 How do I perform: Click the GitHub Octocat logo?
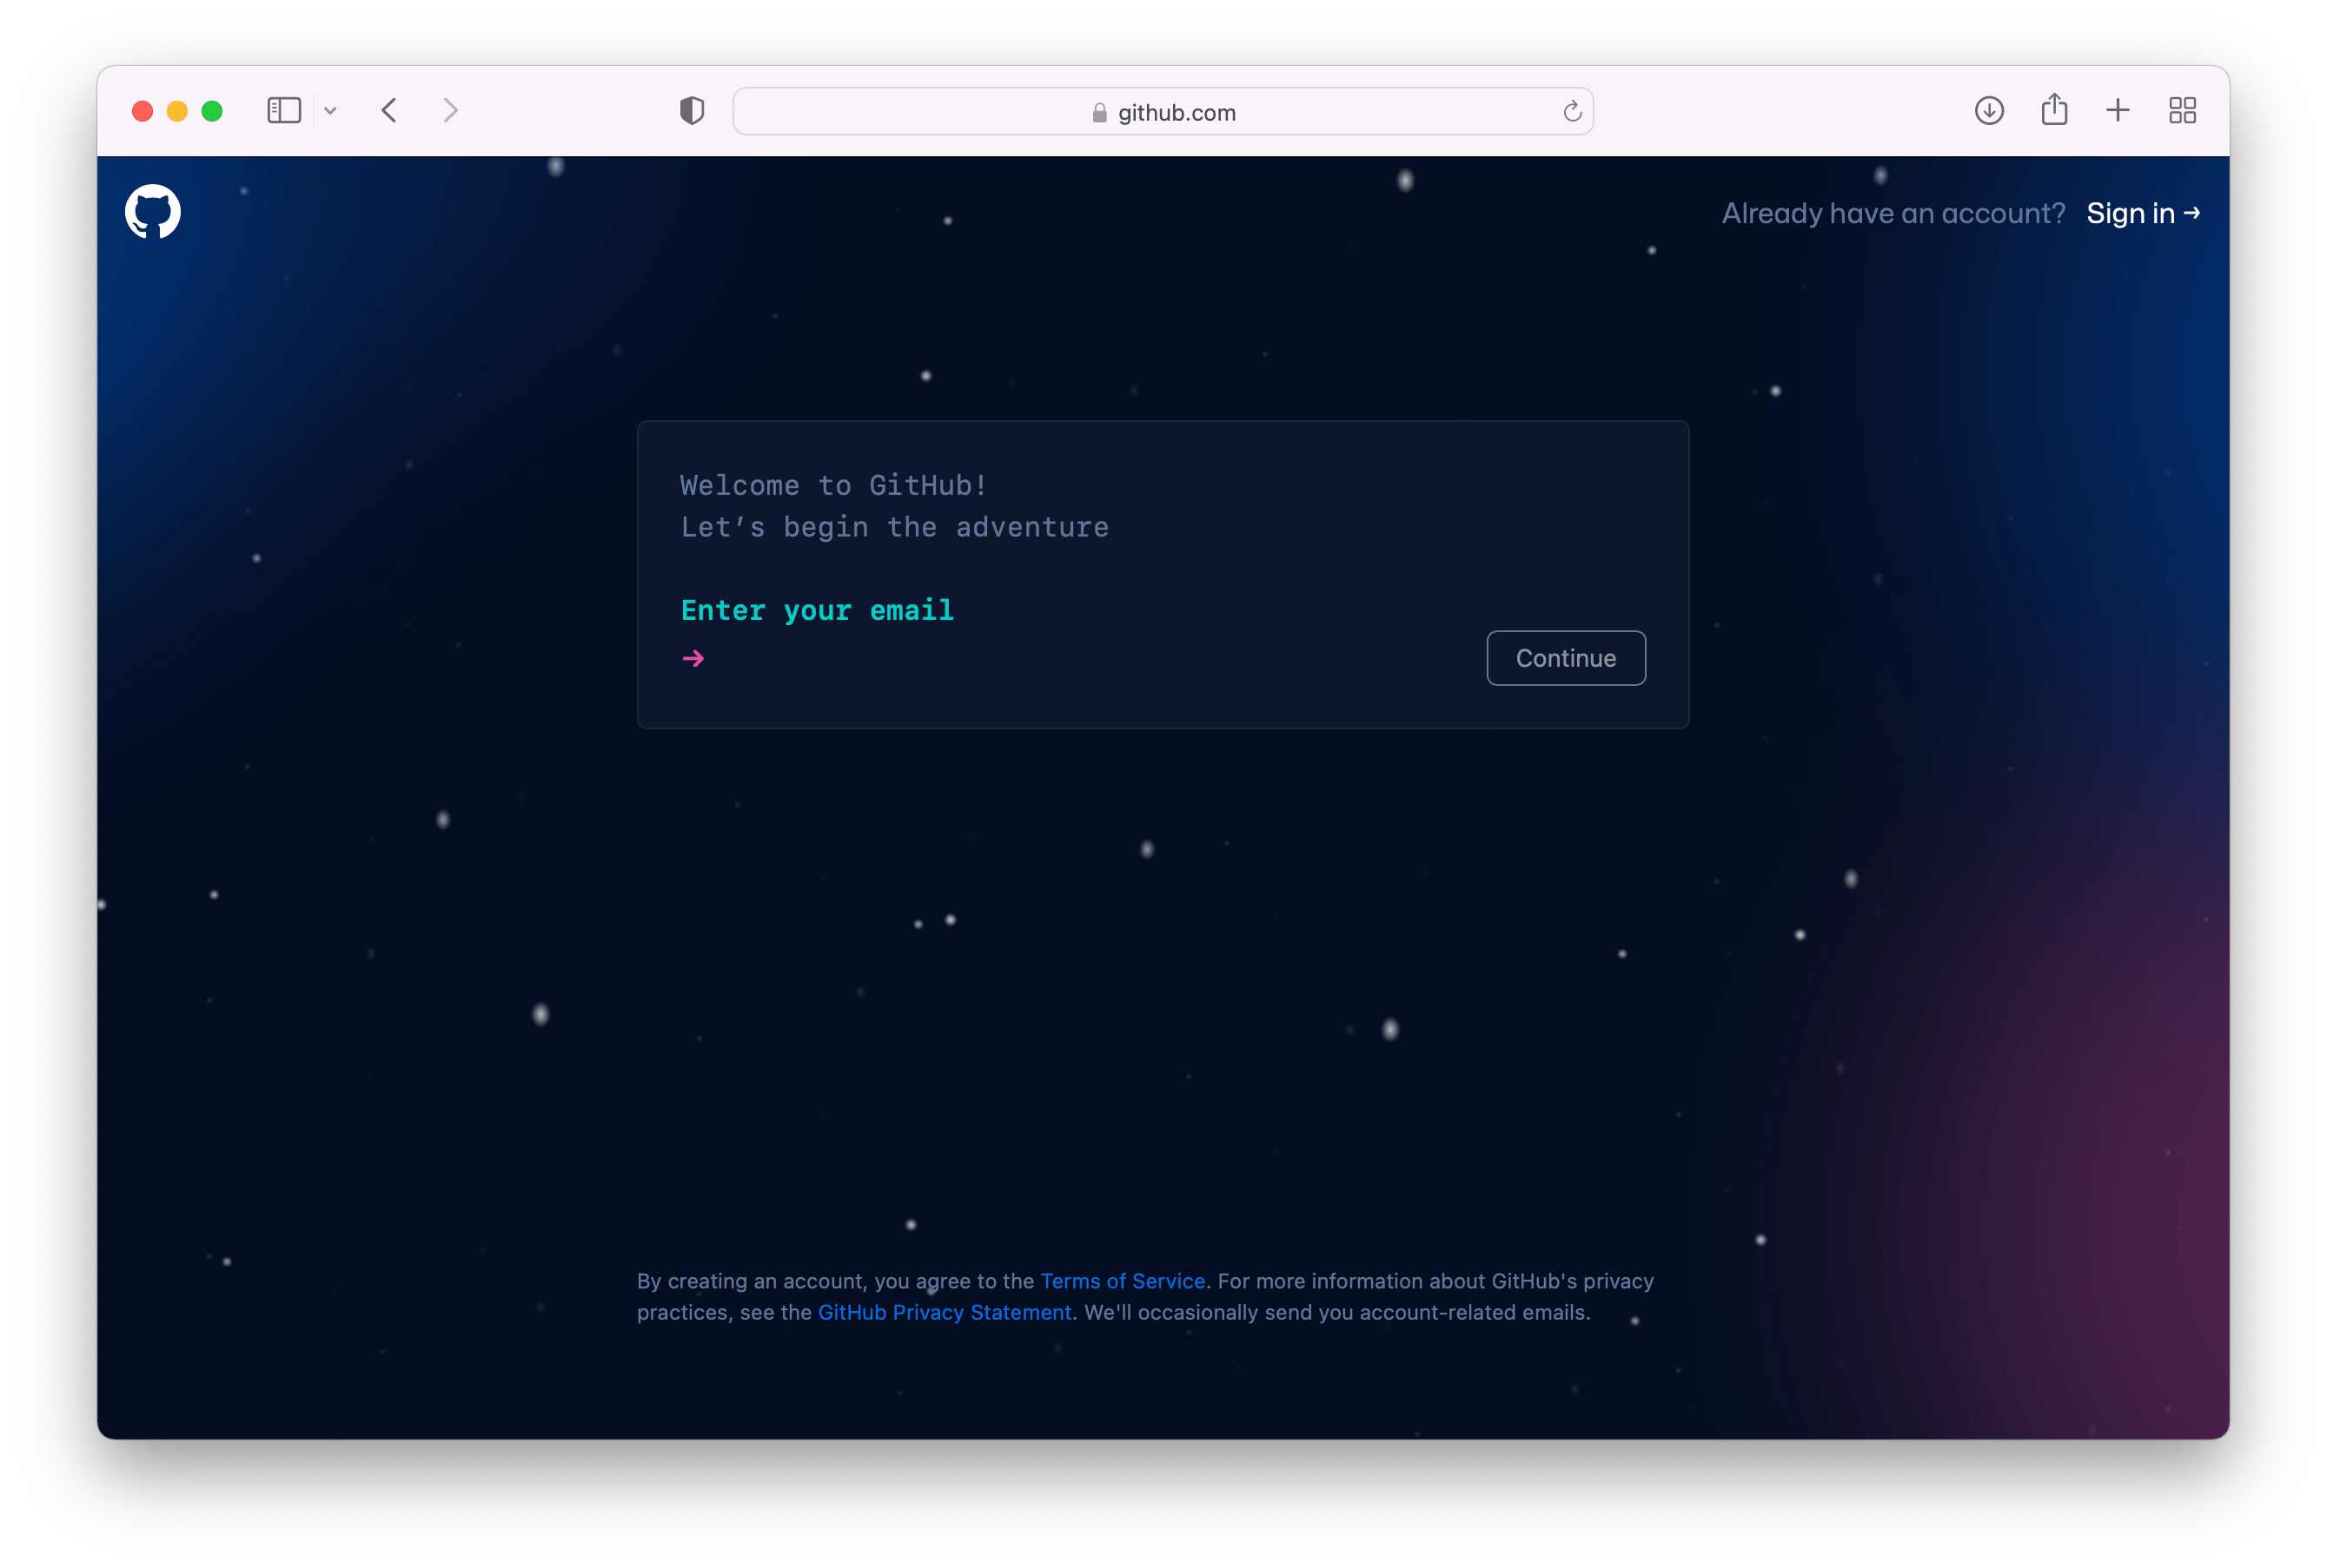point(152,211)
